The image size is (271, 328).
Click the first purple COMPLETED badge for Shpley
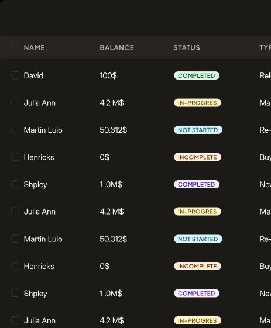[197, 184]
